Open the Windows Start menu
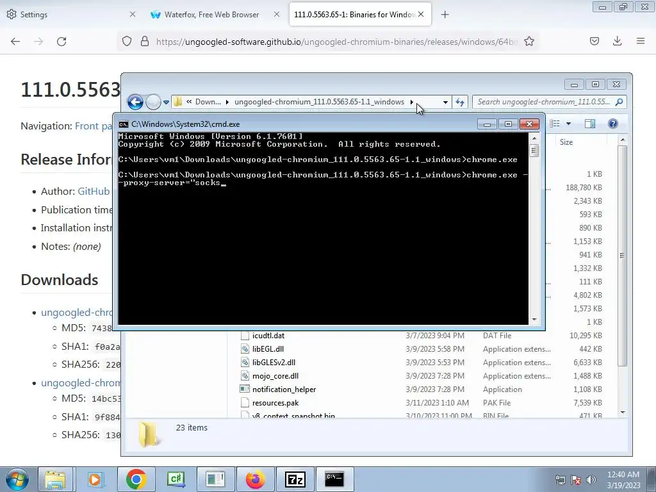656x492 pixels. [17, 479]
